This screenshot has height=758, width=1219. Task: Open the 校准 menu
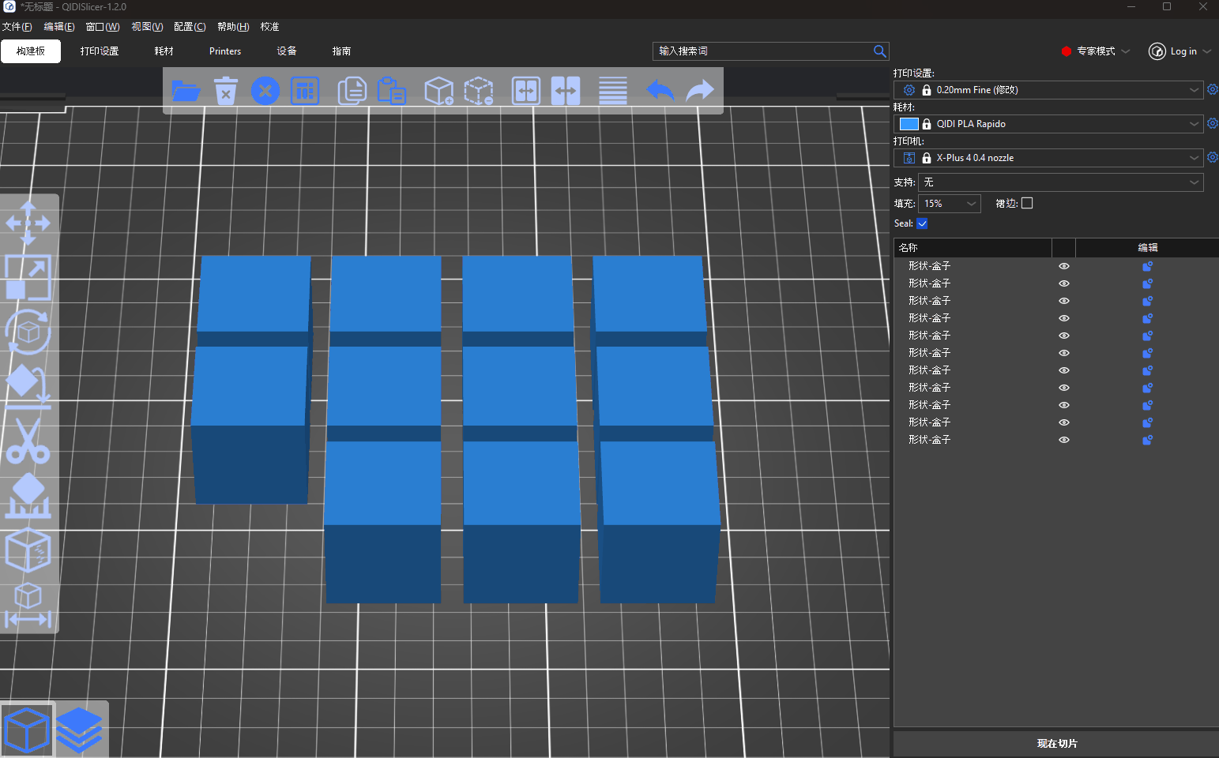[270, 27]
